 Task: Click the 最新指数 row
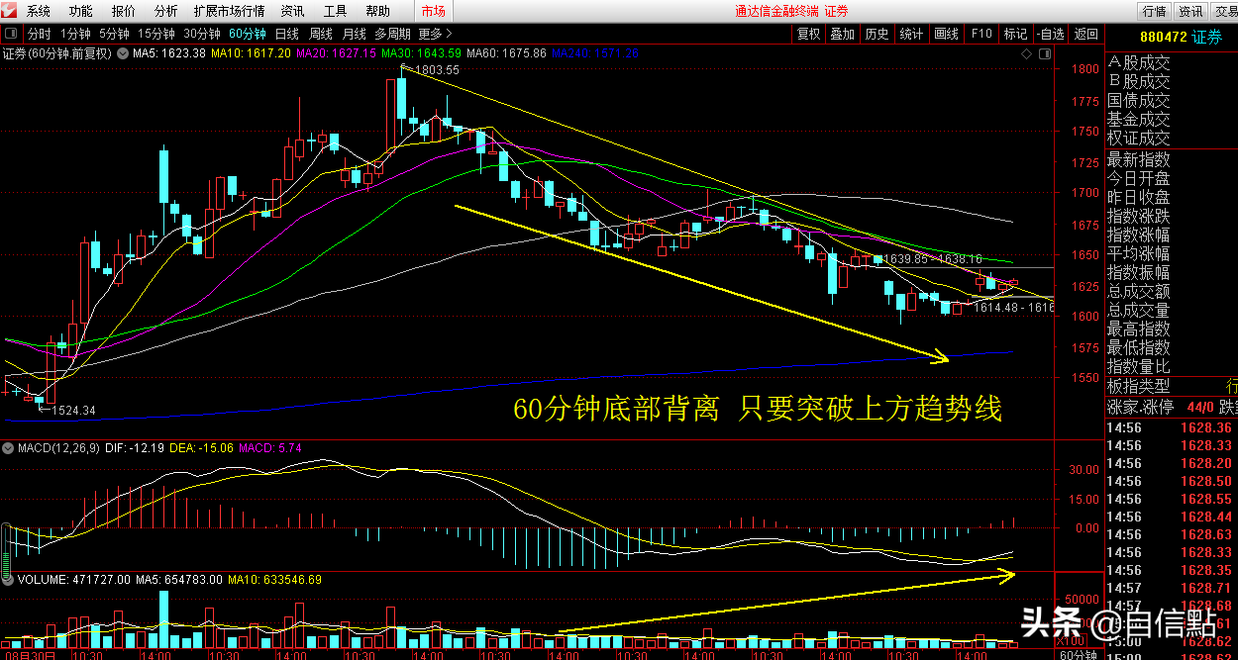1139,158
